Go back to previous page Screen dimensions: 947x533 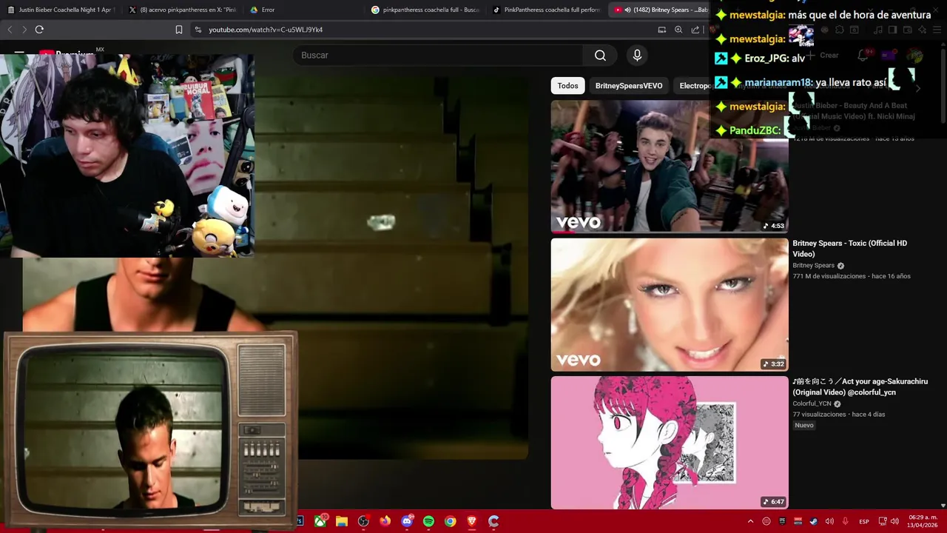coord(10,30)
